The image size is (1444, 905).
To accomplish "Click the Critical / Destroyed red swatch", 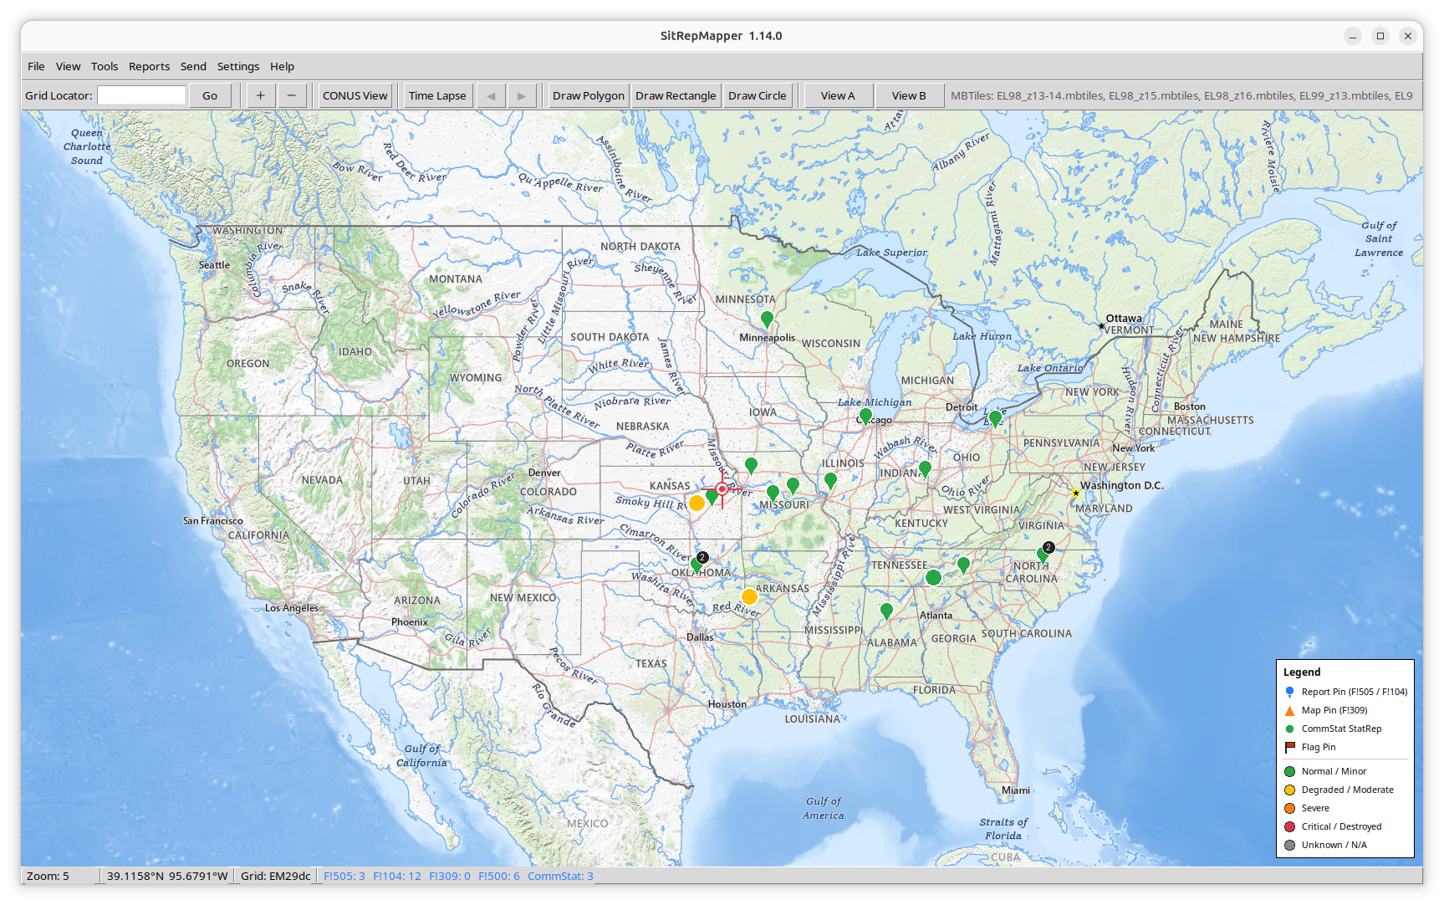I will click(1289, 826).
